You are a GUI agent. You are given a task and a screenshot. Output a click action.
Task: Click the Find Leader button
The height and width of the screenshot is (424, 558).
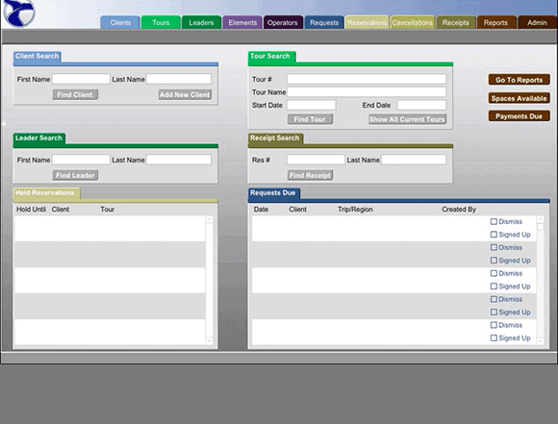point(75,175)
